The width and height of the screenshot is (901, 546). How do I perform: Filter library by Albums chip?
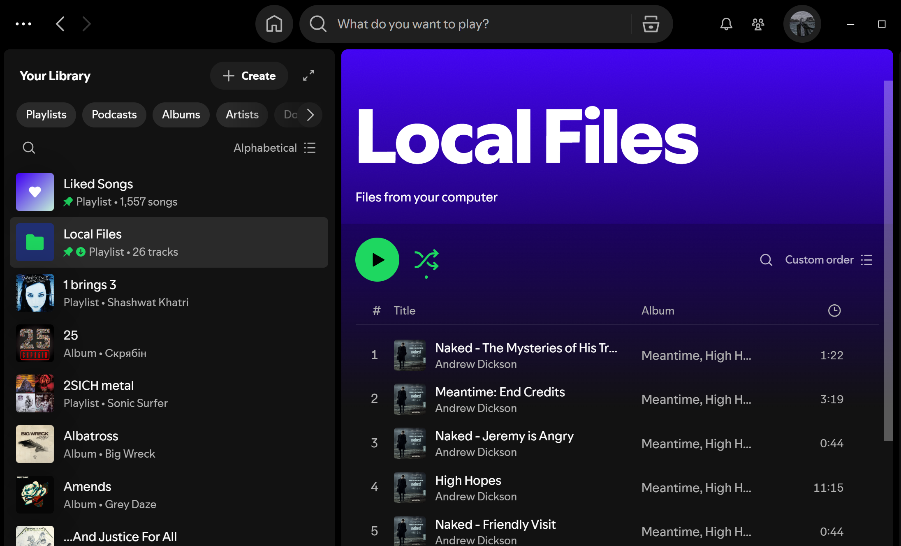coord(181,115)
